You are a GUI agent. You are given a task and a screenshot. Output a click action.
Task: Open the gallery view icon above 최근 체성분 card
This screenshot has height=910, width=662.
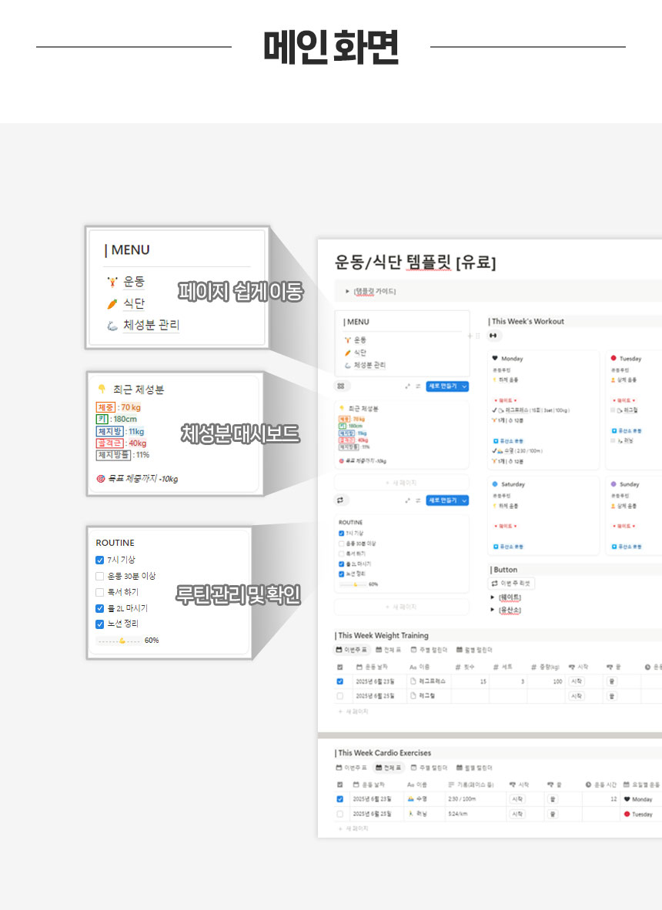pyautogui.click(x=340, y=386)
